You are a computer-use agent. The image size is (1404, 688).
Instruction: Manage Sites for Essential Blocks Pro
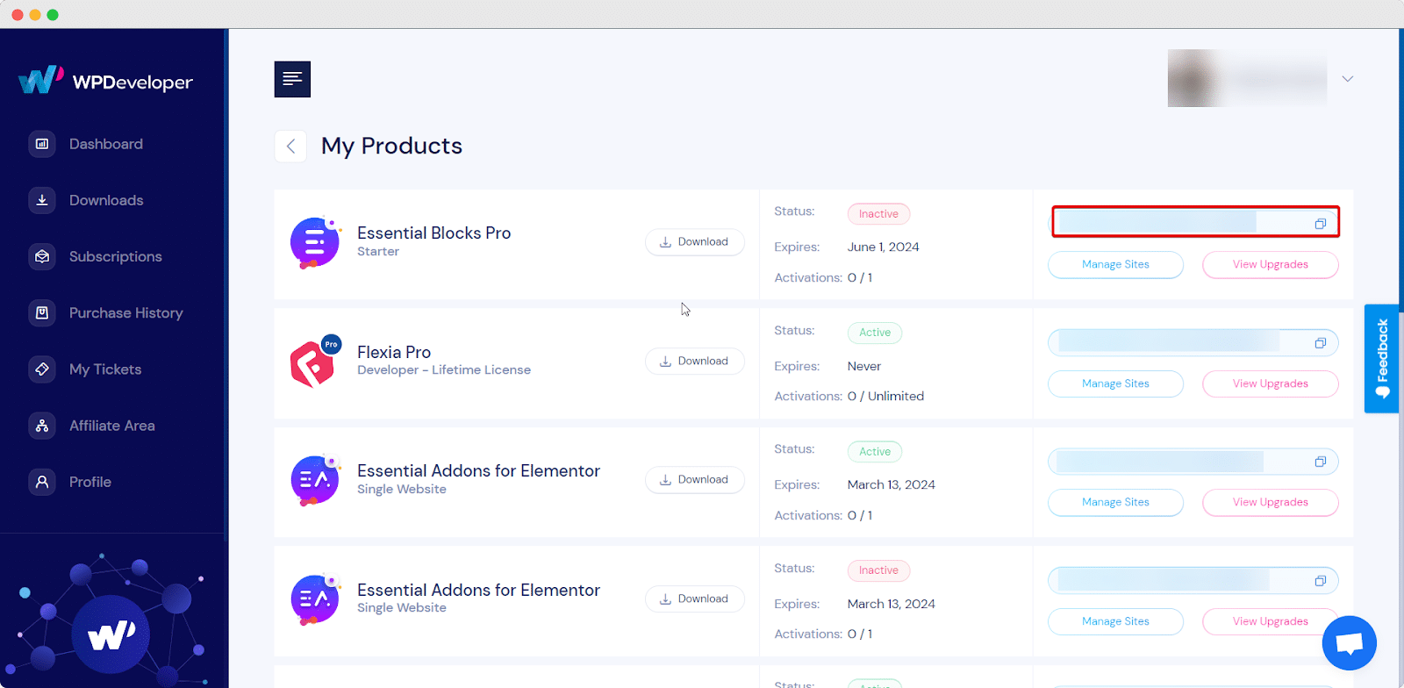pos(1115,264)
